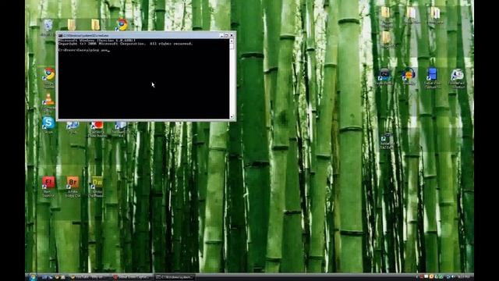Switch to the Chrome YouTube taskbar button
This screenshot has height=281, width=499.
pyautogui.click(x=90, y=277)
